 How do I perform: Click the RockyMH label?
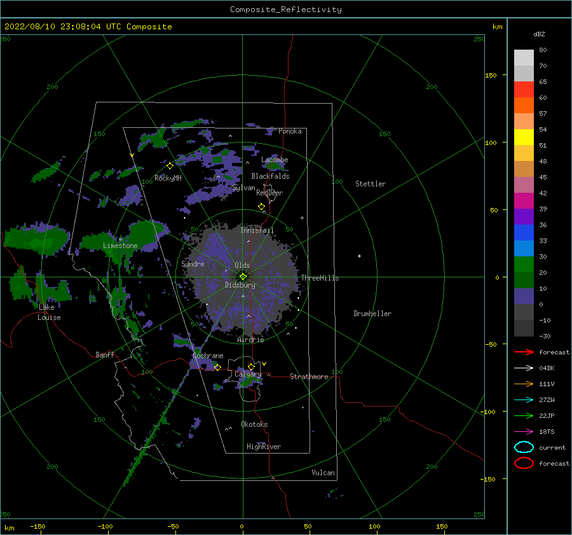coord(168,178)
